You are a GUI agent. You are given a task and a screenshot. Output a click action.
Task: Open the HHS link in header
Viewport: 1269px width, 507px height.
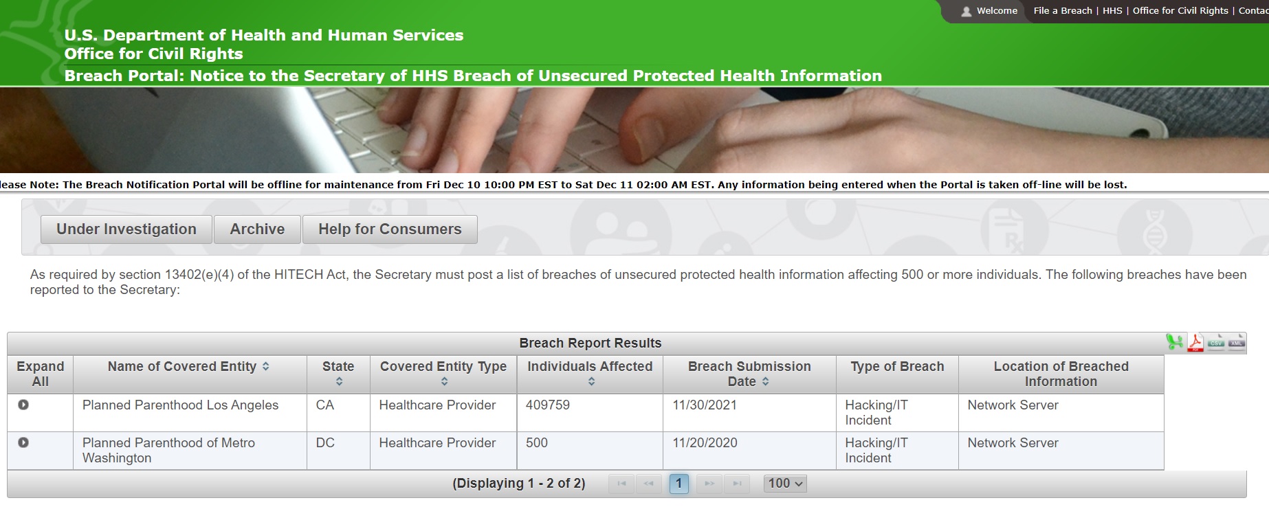pyautogui.click(x=1112, y=11)
